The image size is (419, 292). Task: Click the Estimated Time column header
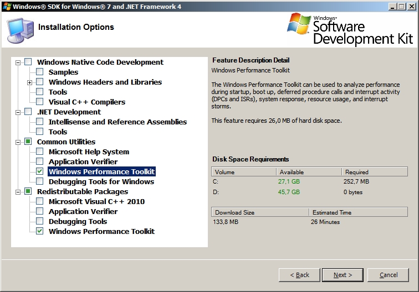tap(359, 212)
